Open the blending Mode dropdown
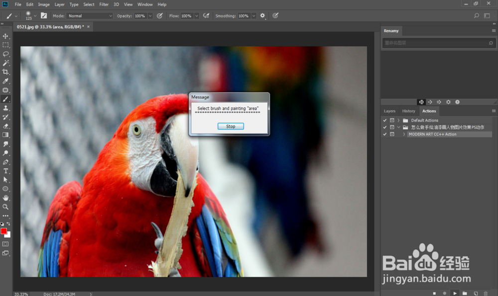Viewport: 498px width, 296px height. click(x=90, y=16)
